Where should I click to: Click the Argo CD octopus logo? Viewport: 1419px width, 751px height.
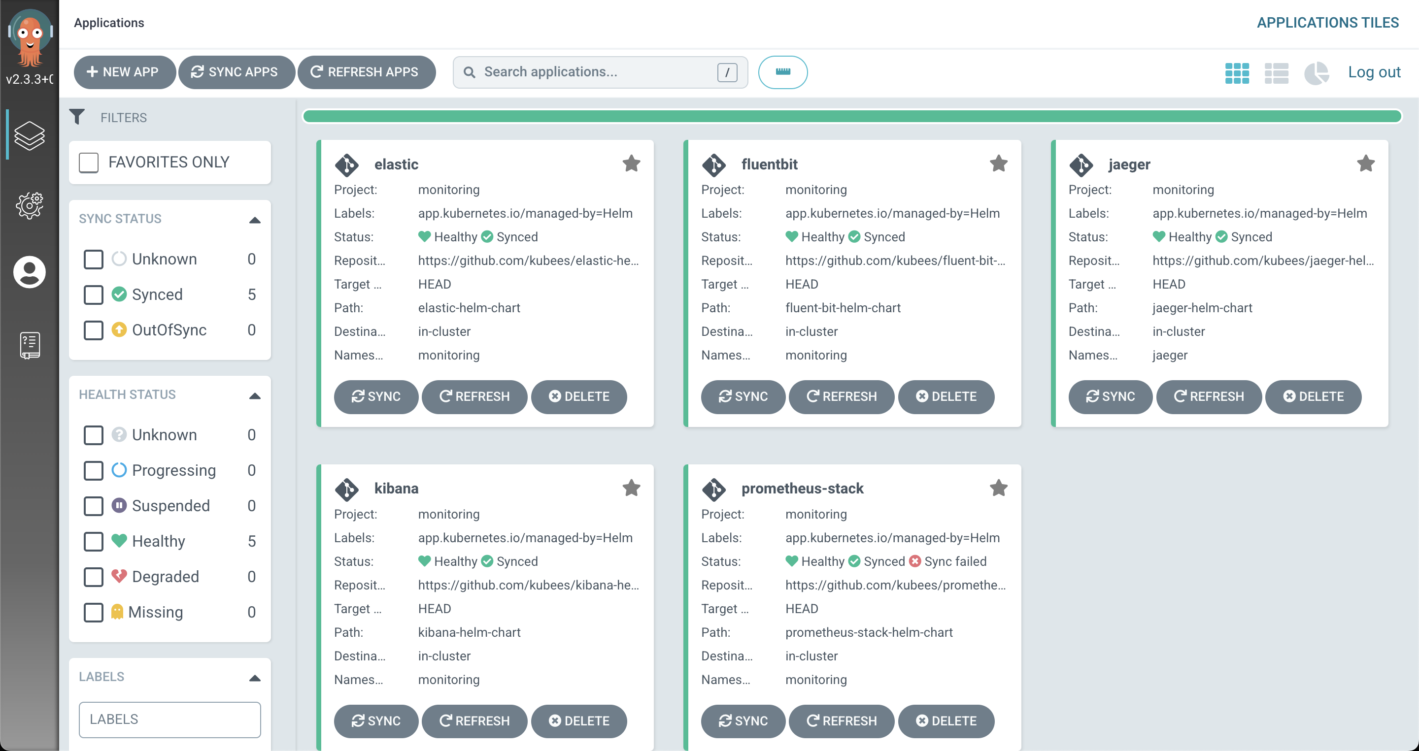click(30, 38)
